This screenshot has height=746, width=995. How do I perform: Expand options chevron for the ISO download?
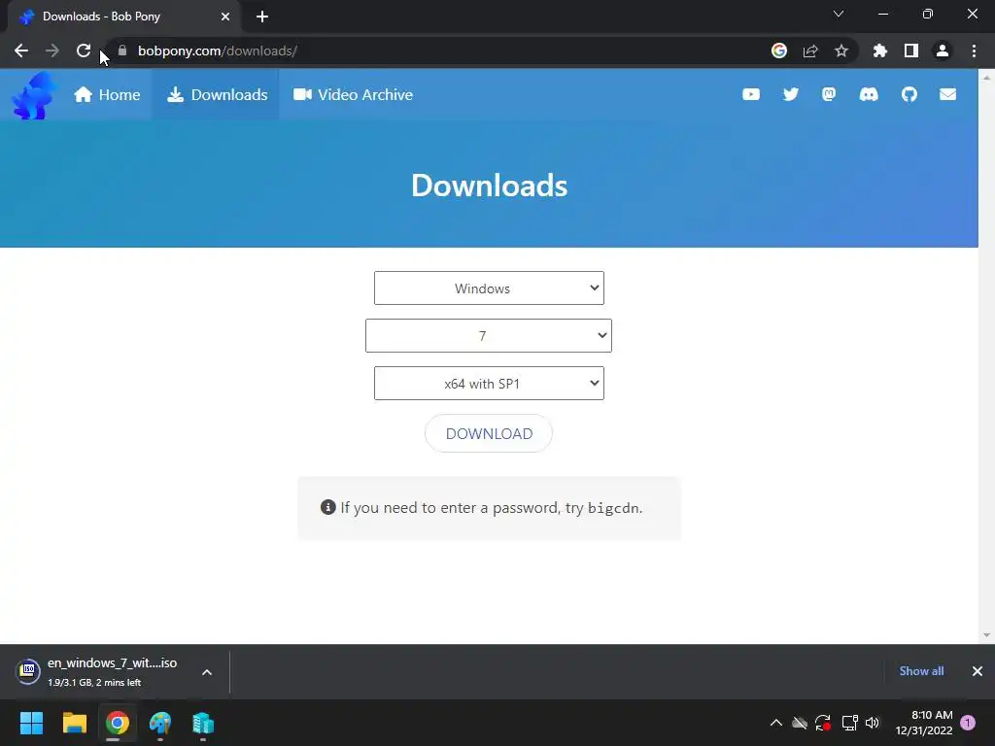[x=207, y=672]
